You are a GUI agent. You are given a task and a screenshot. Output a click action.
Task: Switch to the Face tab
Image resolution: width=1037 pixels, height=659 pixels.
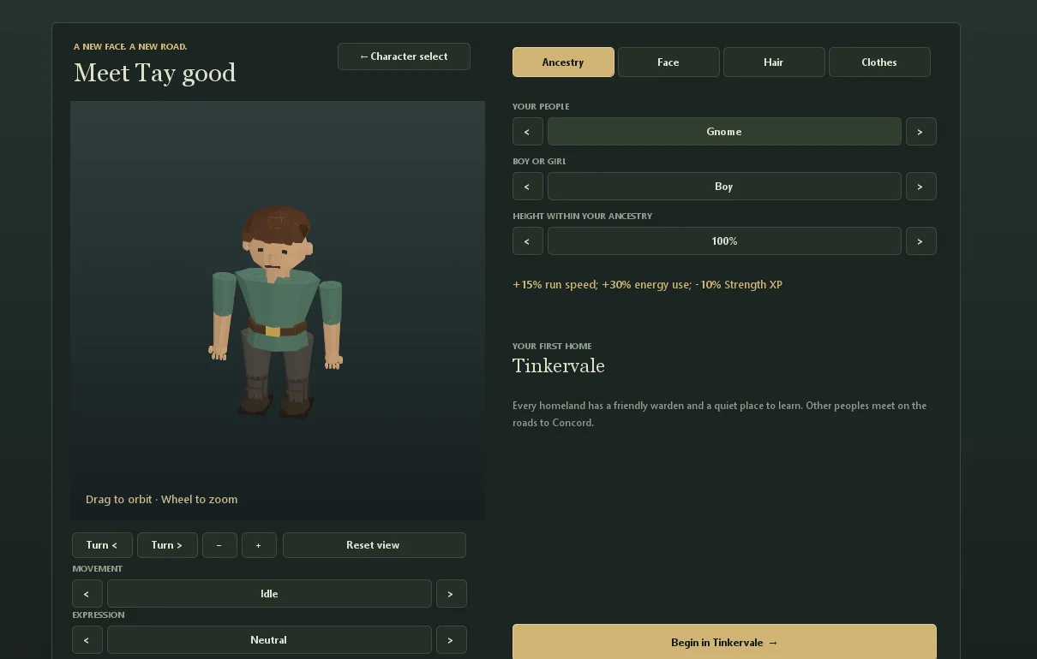668,62
